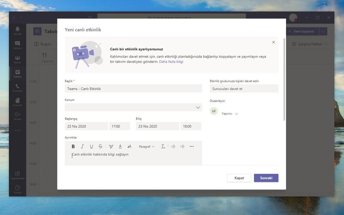
Task: Toggle bold formatting in Ayrıntılar editor
Action: click(73, 147)
